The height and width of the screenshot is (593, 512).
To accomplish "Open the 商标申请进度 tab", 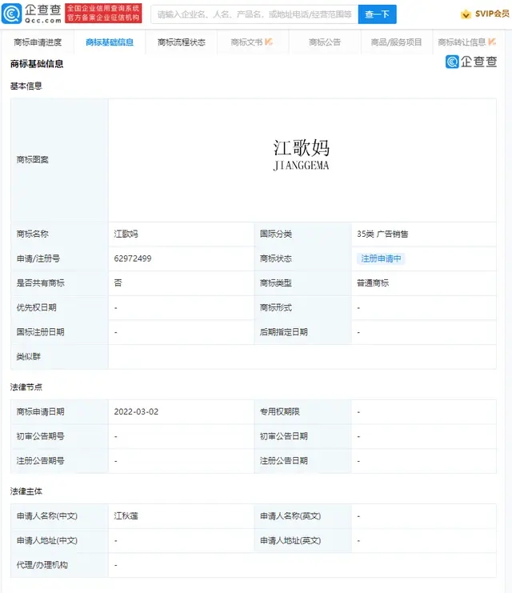I will point(38,42).
